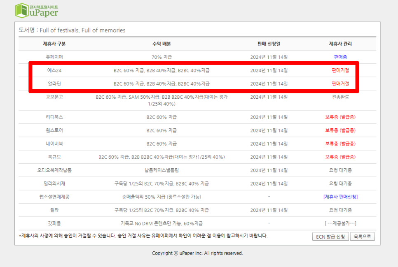Select the 알라딘 partner name

pos(54,84)
